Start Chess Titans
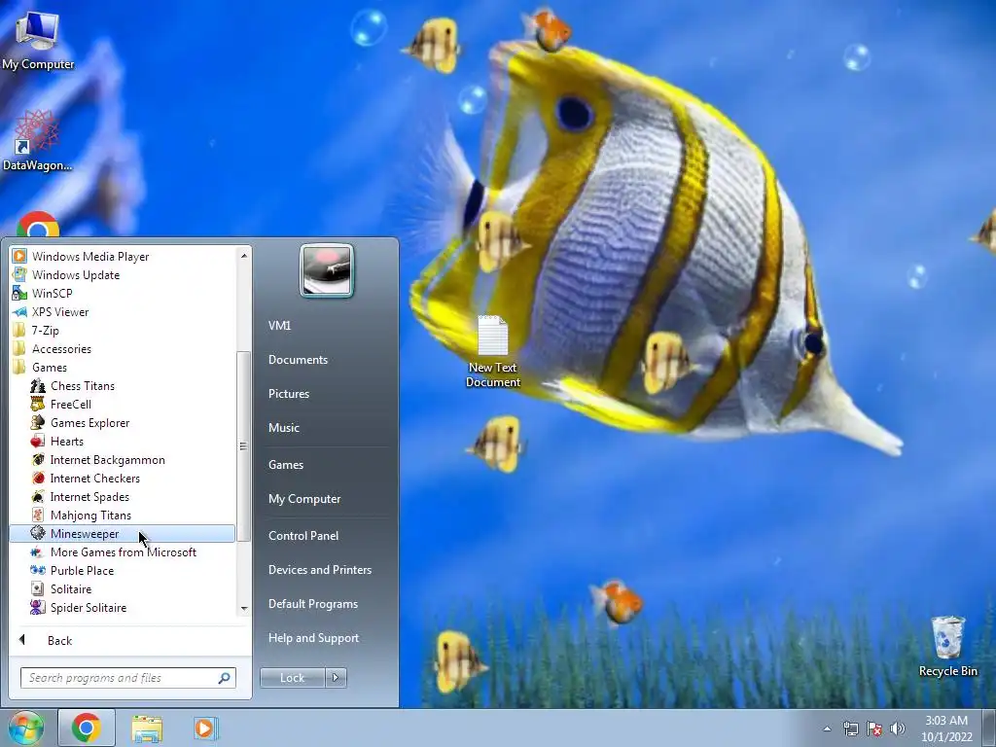This screenshot has width=996, height=747. click(x=123, y=385)
